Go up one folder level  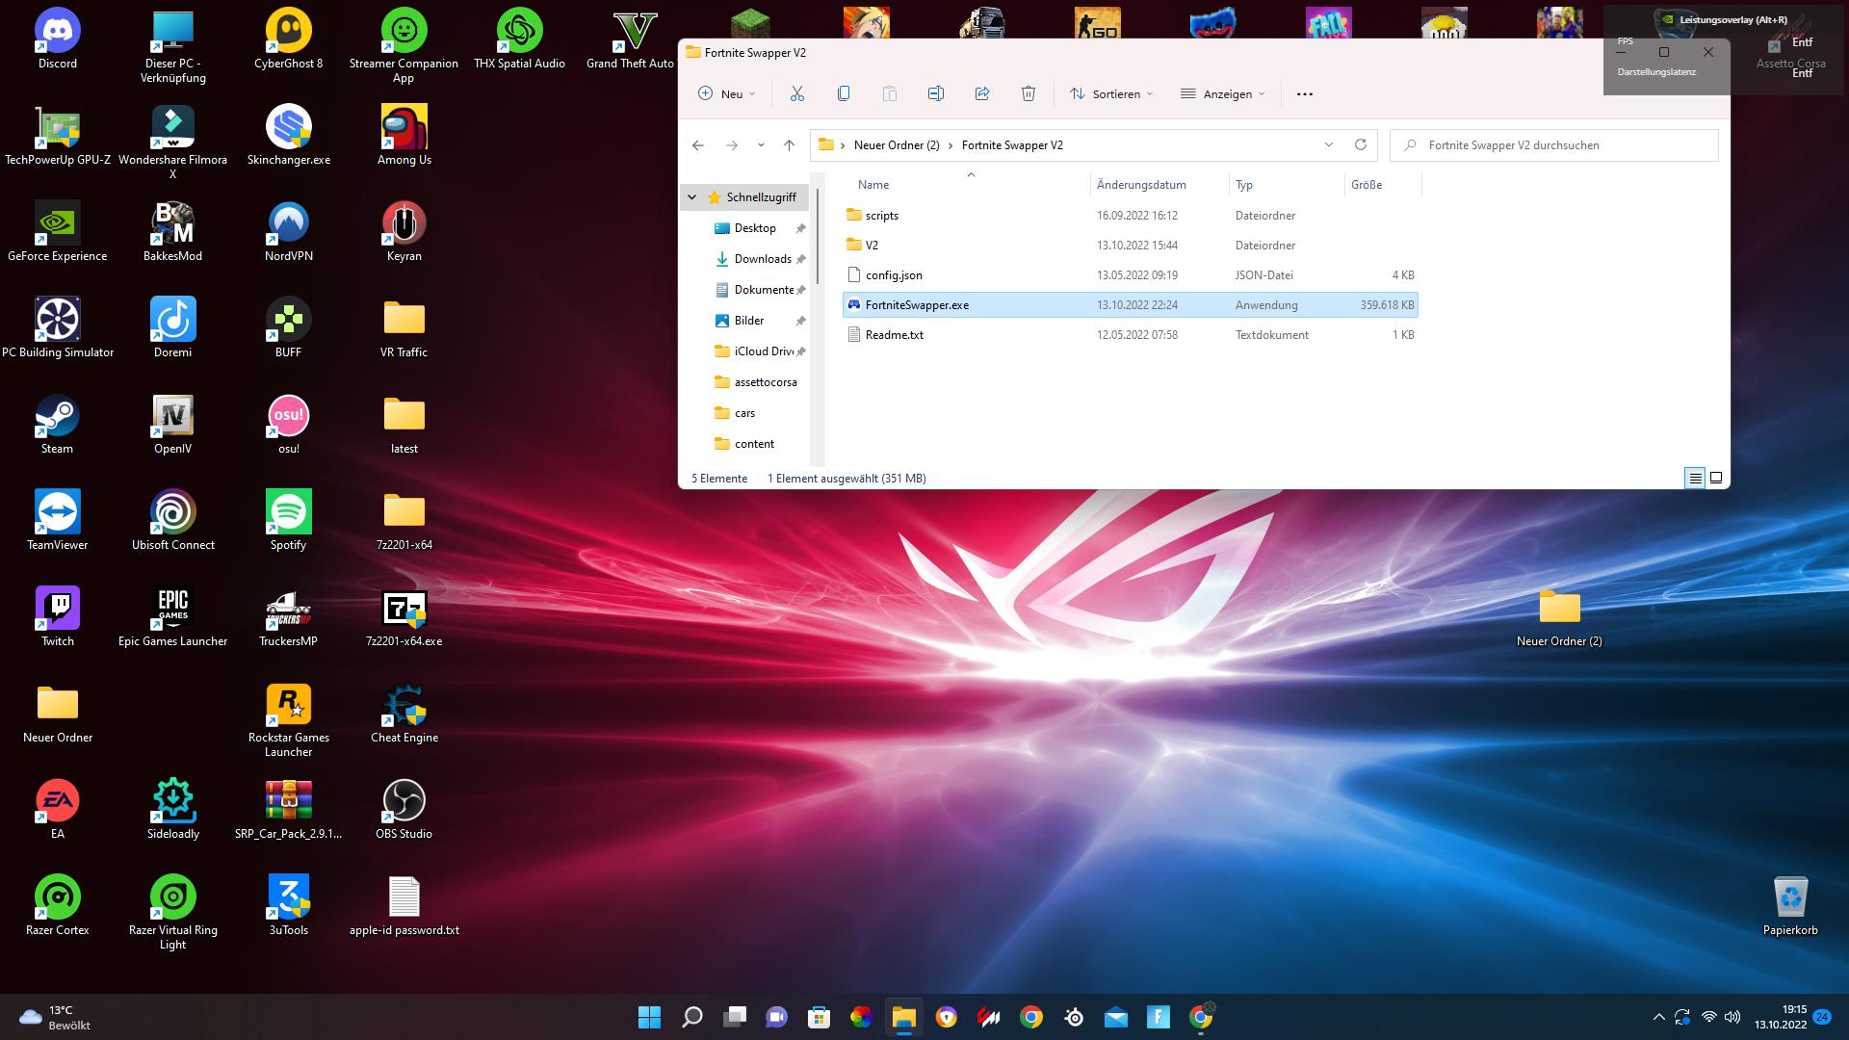pos(789,145)
